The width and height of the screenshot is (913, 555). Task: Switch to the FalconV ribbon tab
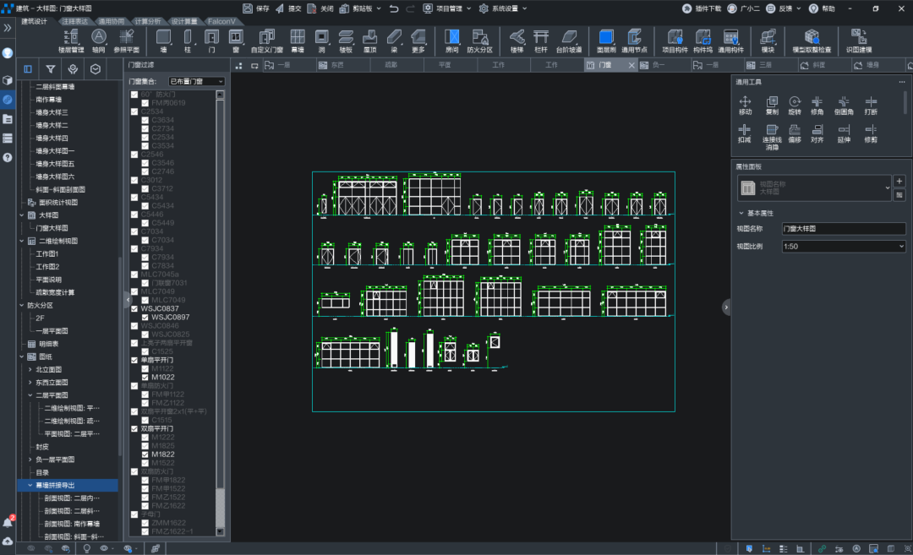tap(221, 21)
